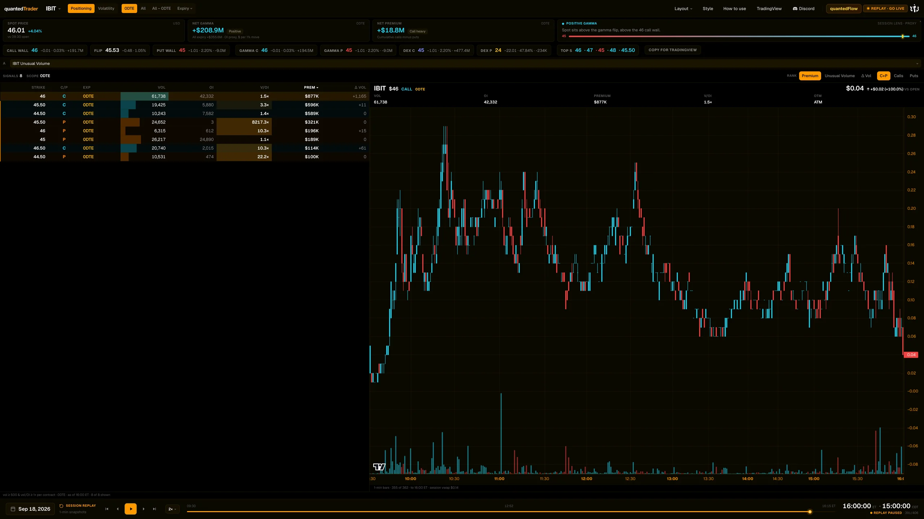Viewport: 924px width, 519px height.
Task: Select the All – 0DTE expiry scope
Action: (x=161, y=9)
